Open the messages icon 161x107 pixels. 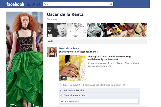33,4
